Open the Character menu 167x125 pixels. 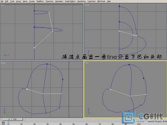[49, 1]
